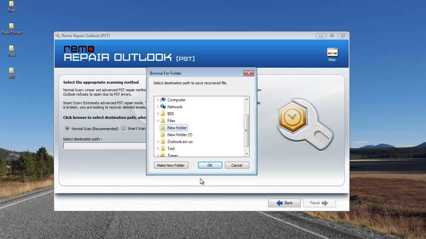Select the Computer label in tree

[x=176, y=100]
